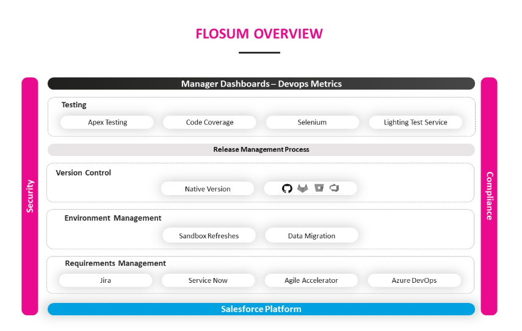Choose the Agile Accelerator pill

click(x=311, y=280)
